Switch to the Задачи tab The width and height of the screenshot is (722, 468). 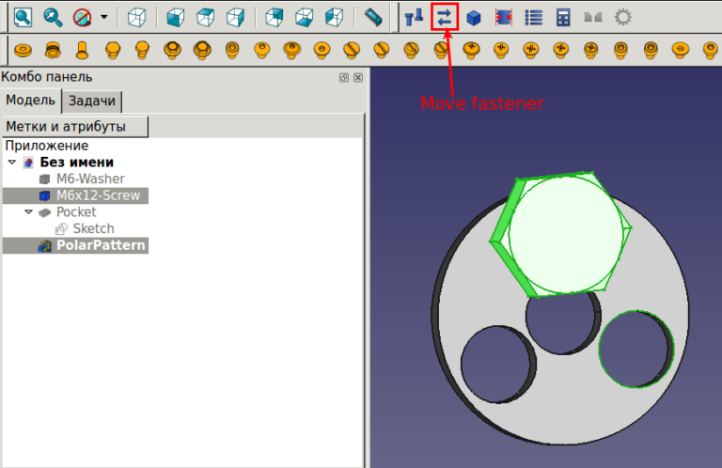click(x=92, y=101)
